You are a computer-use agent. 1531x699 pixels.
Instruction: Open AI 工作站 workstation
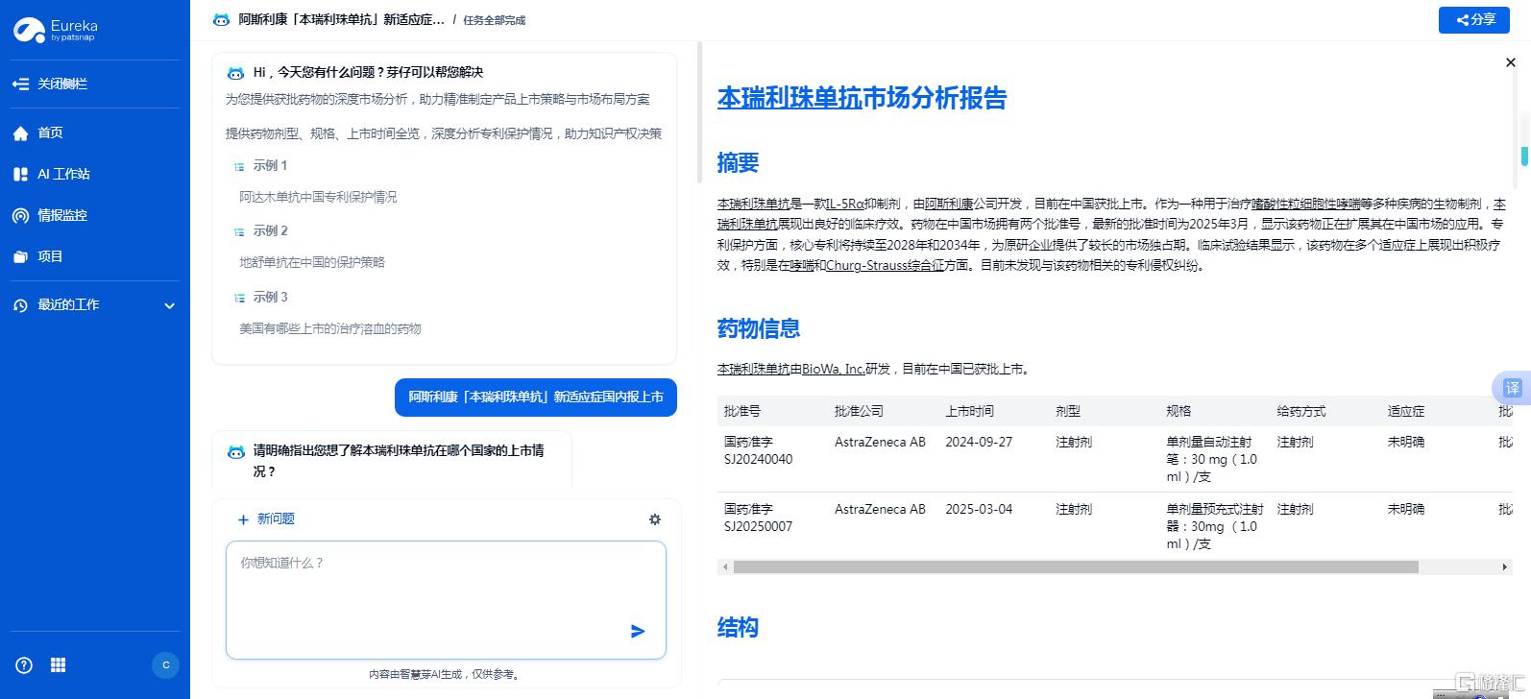pyautogui.click(x=51, y=174)
